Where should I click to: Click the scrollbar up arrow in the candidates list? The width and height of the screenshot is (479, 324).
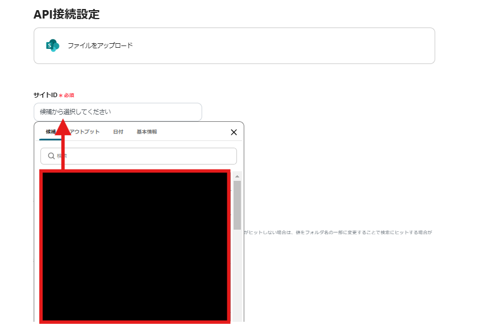(x=237, y=176)
